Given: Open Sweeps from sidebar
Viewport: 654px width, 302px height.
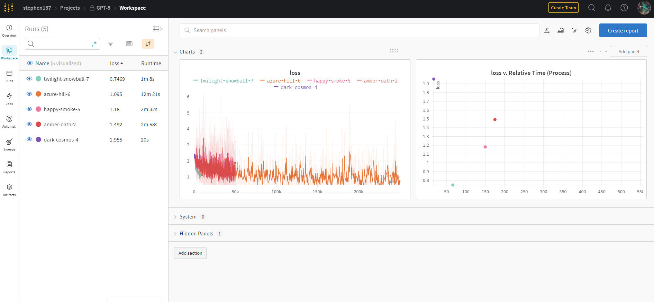Looking at the screenshot, I should point(9,145).
